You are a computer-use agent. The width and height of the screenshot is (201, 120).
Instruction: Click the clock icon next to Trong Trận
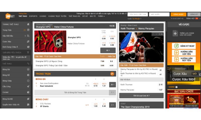28,30
